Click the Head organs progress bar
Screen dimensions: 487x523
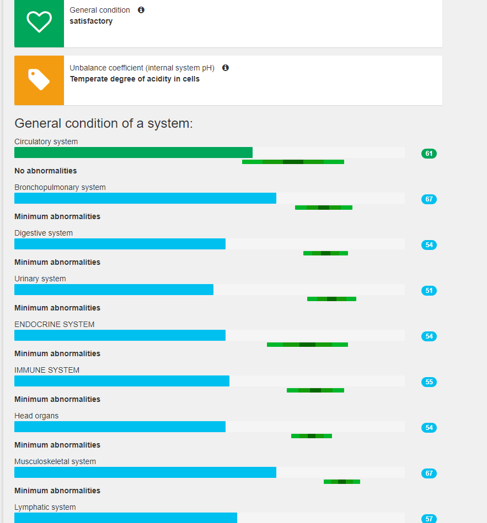[x=120, y=427]
